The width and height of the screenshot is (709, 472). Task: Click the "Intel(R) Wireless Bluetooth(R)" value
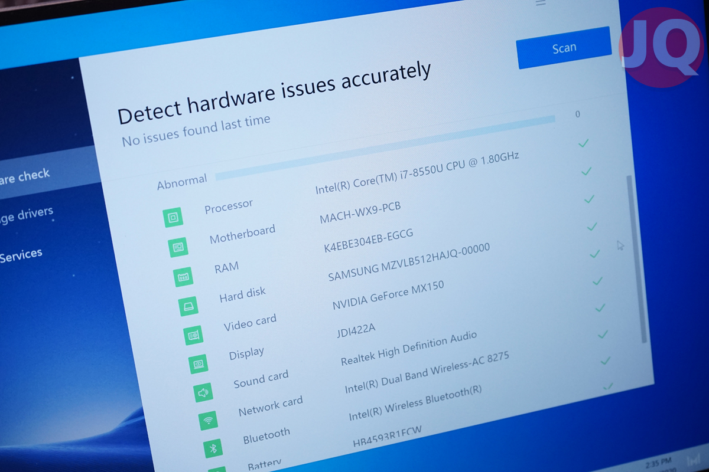pos(415,403)
